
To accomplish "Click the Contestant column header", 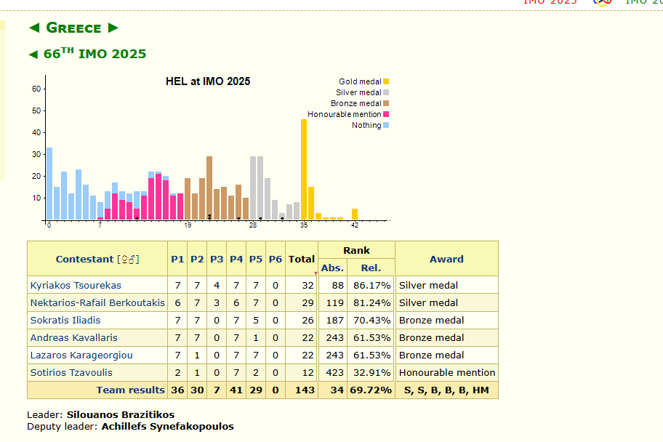I will [84, 260].
